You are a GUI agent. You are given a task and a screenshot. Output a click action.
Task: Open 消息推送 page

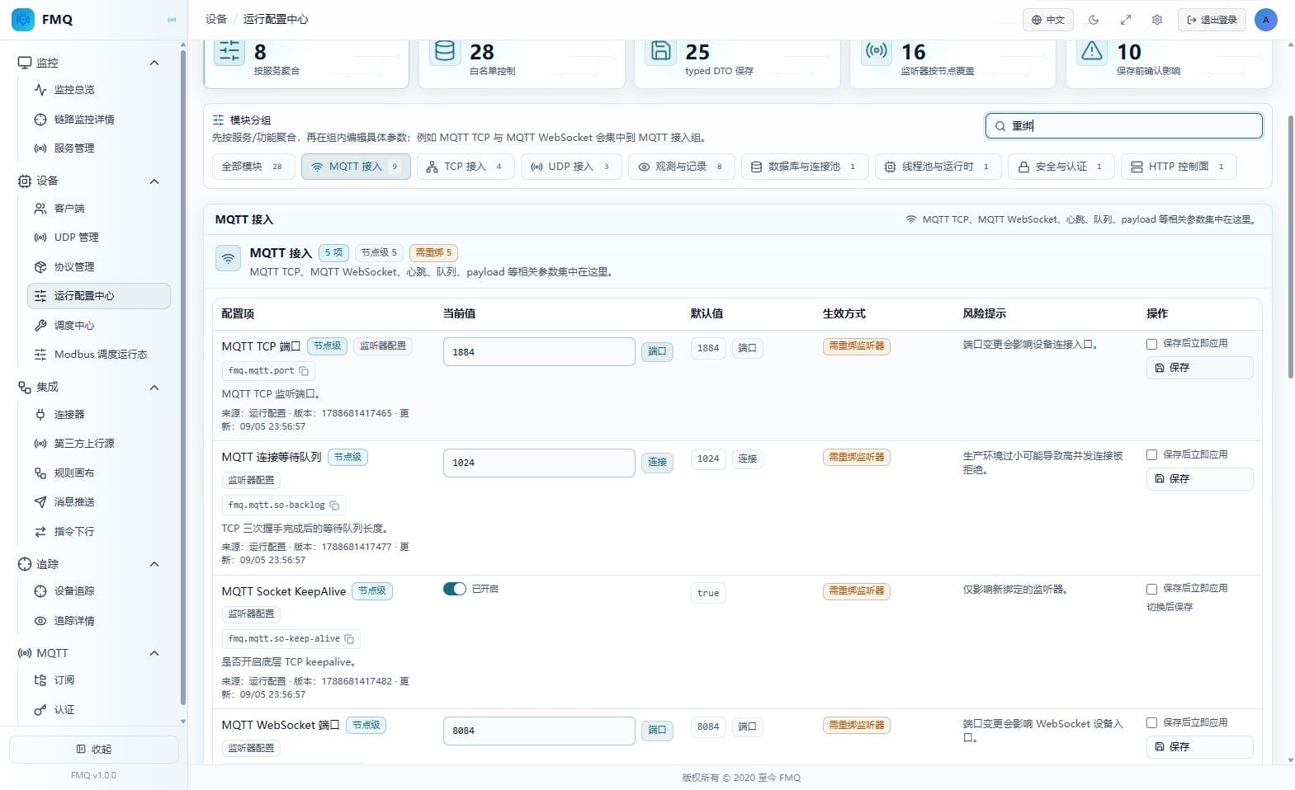tap(98, 502)
